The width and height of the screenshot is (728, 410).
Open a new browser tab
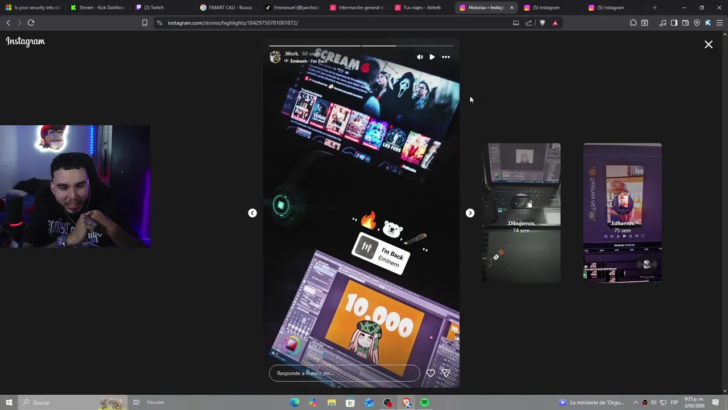click(655, 7)
